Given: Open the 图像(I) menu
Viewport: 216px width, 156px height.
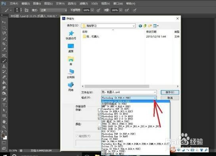Looking at the screenshot, I should (37, 4).
